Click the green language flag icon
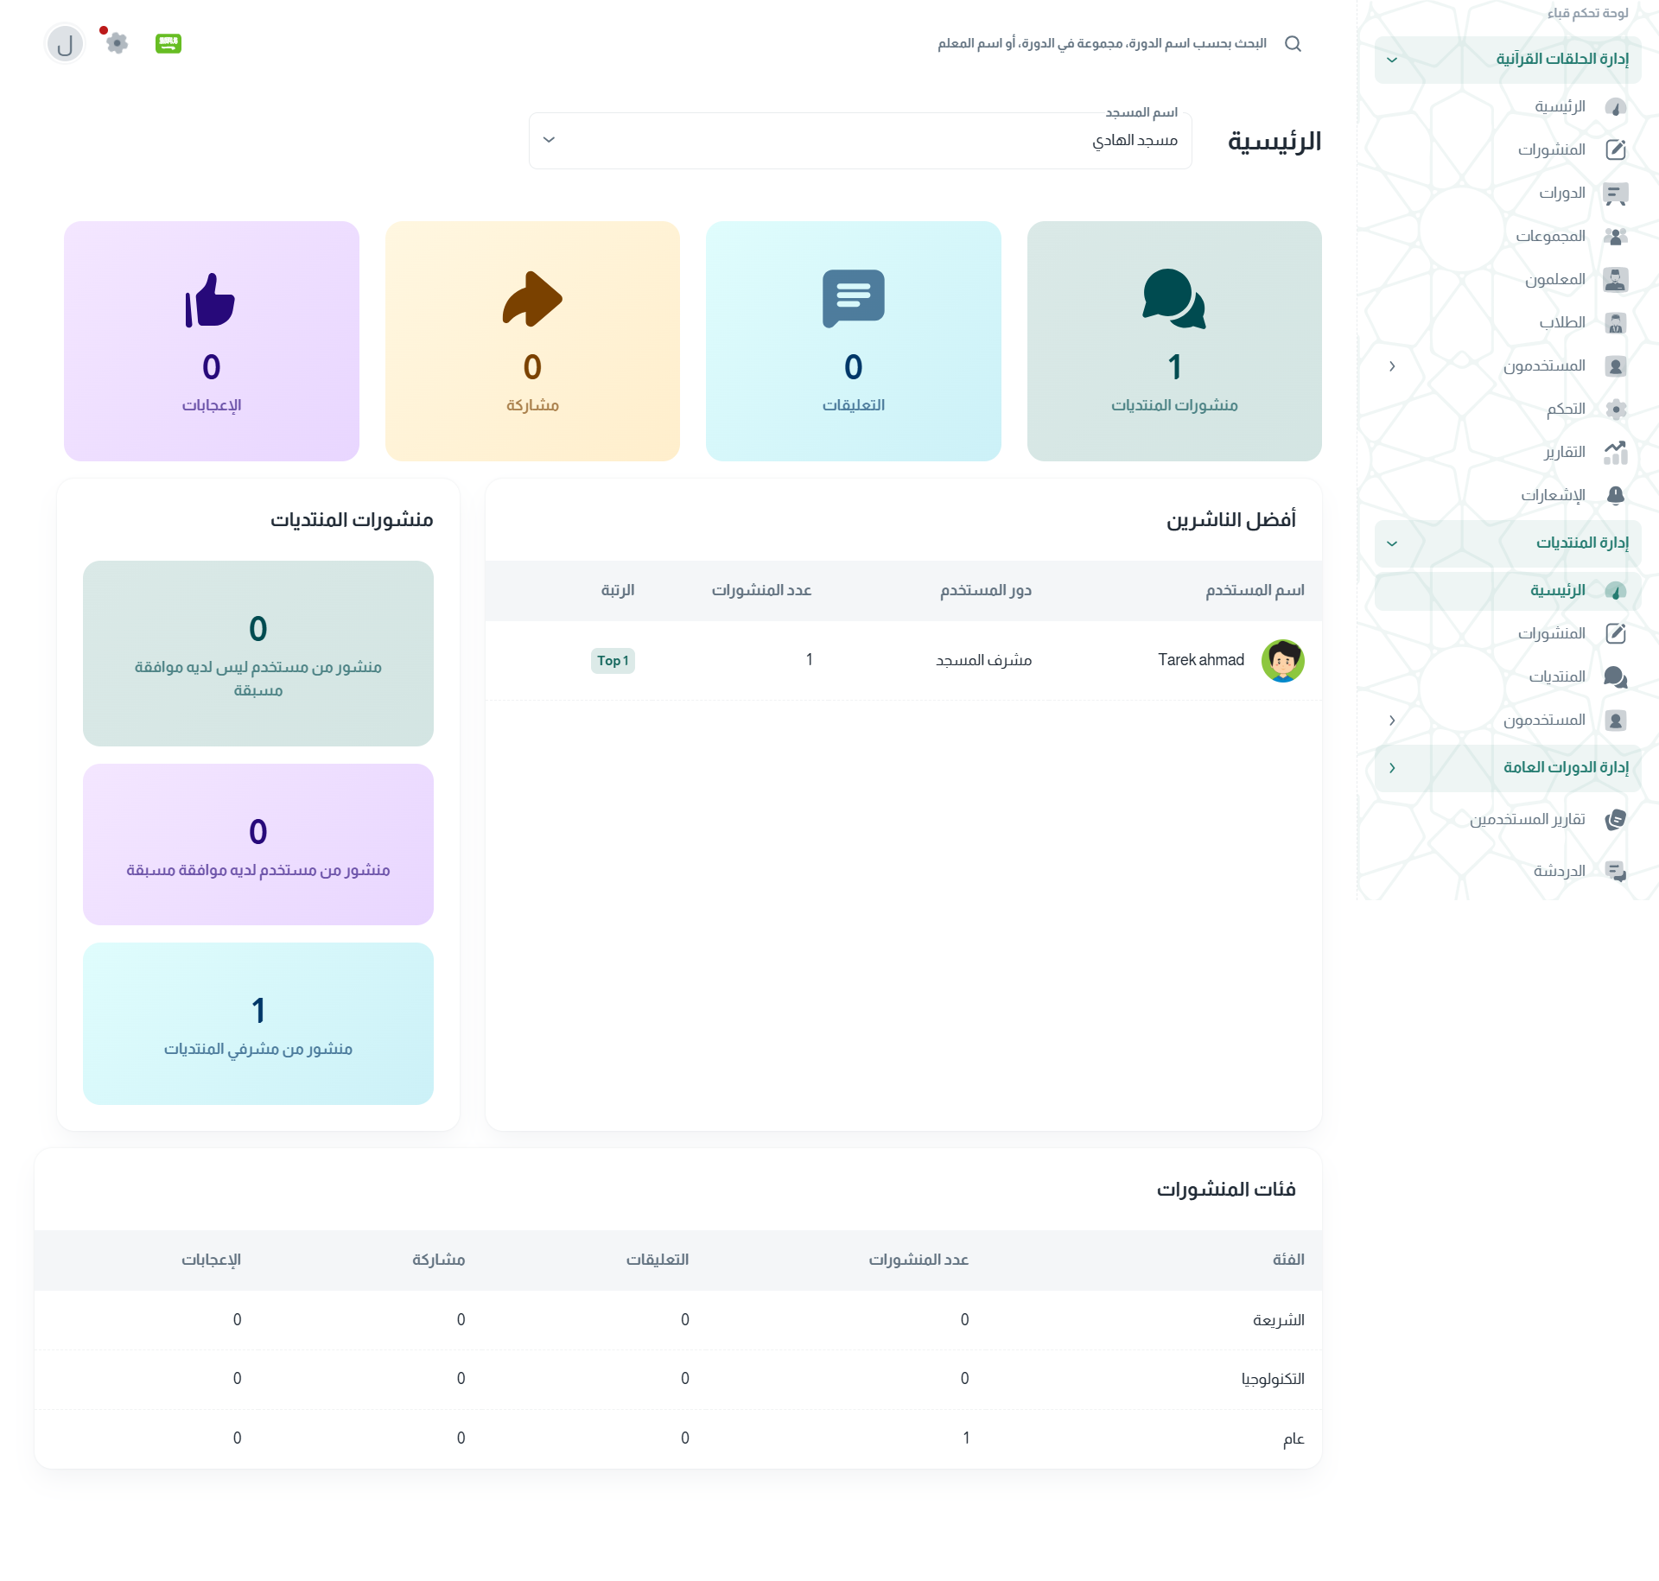Image resolution: width=1659 pixels, height=1581 pixels. click(x=168, y=43)
